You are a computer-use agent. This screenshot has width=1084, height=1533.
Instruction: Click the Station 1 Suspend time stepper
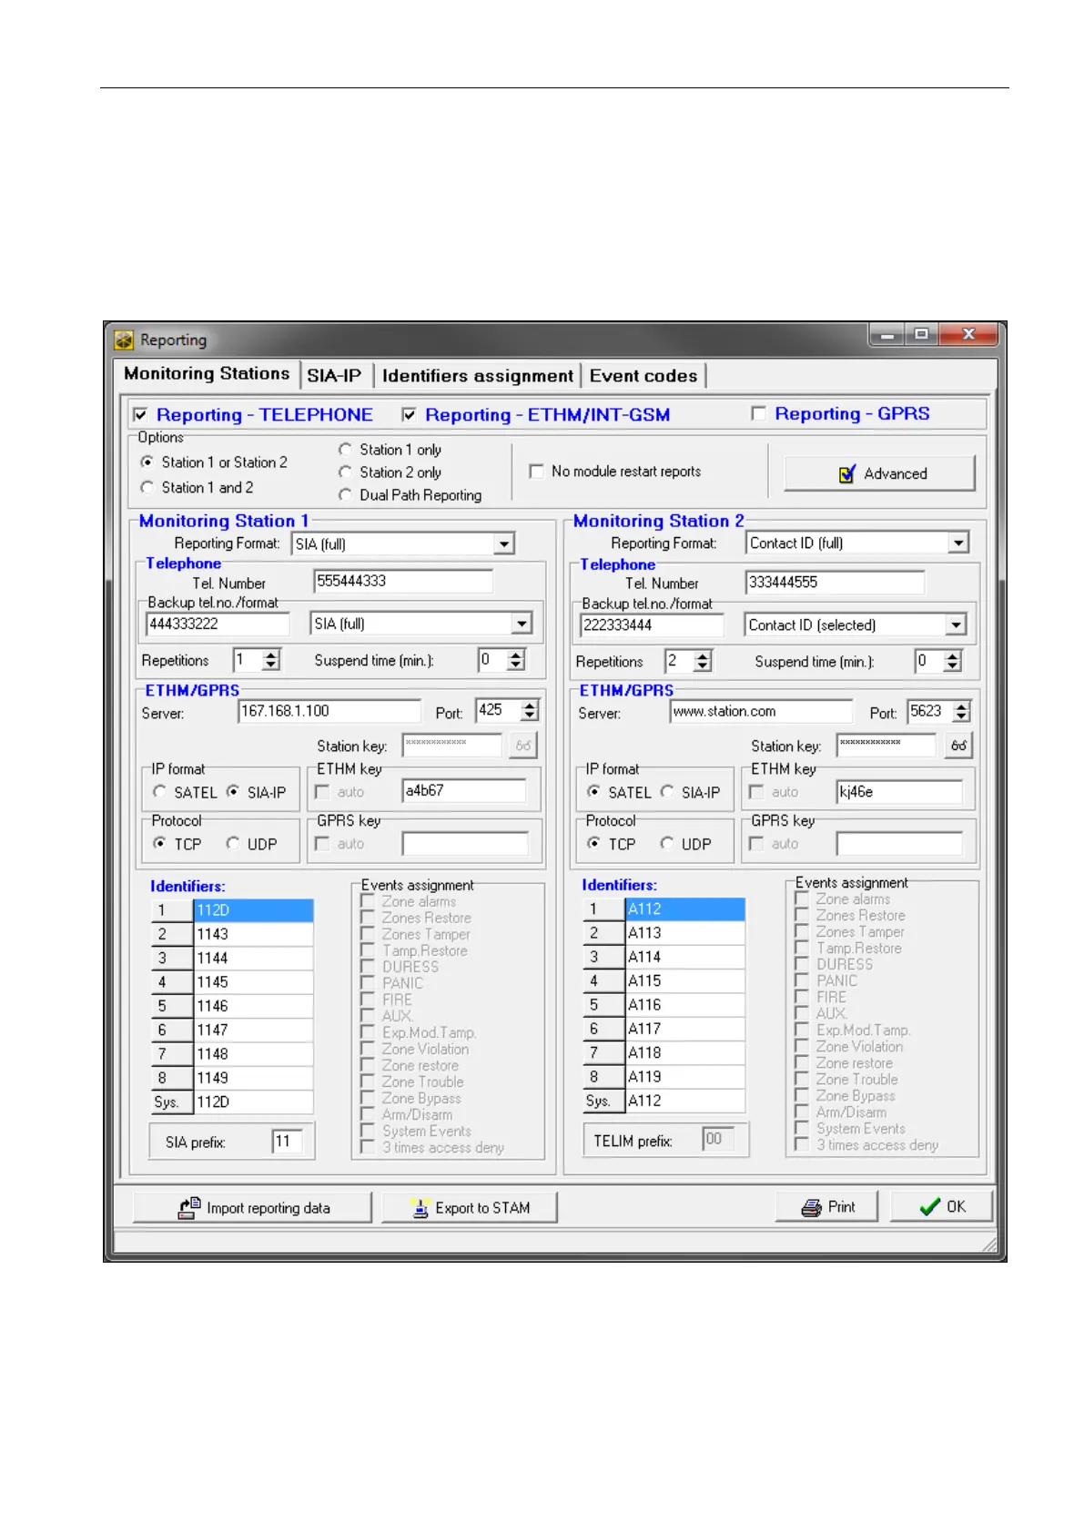click(x=516, y=660)
